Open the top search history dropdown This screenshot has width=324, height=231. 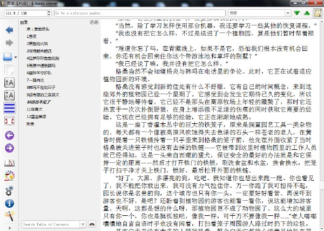coord(288,13)
